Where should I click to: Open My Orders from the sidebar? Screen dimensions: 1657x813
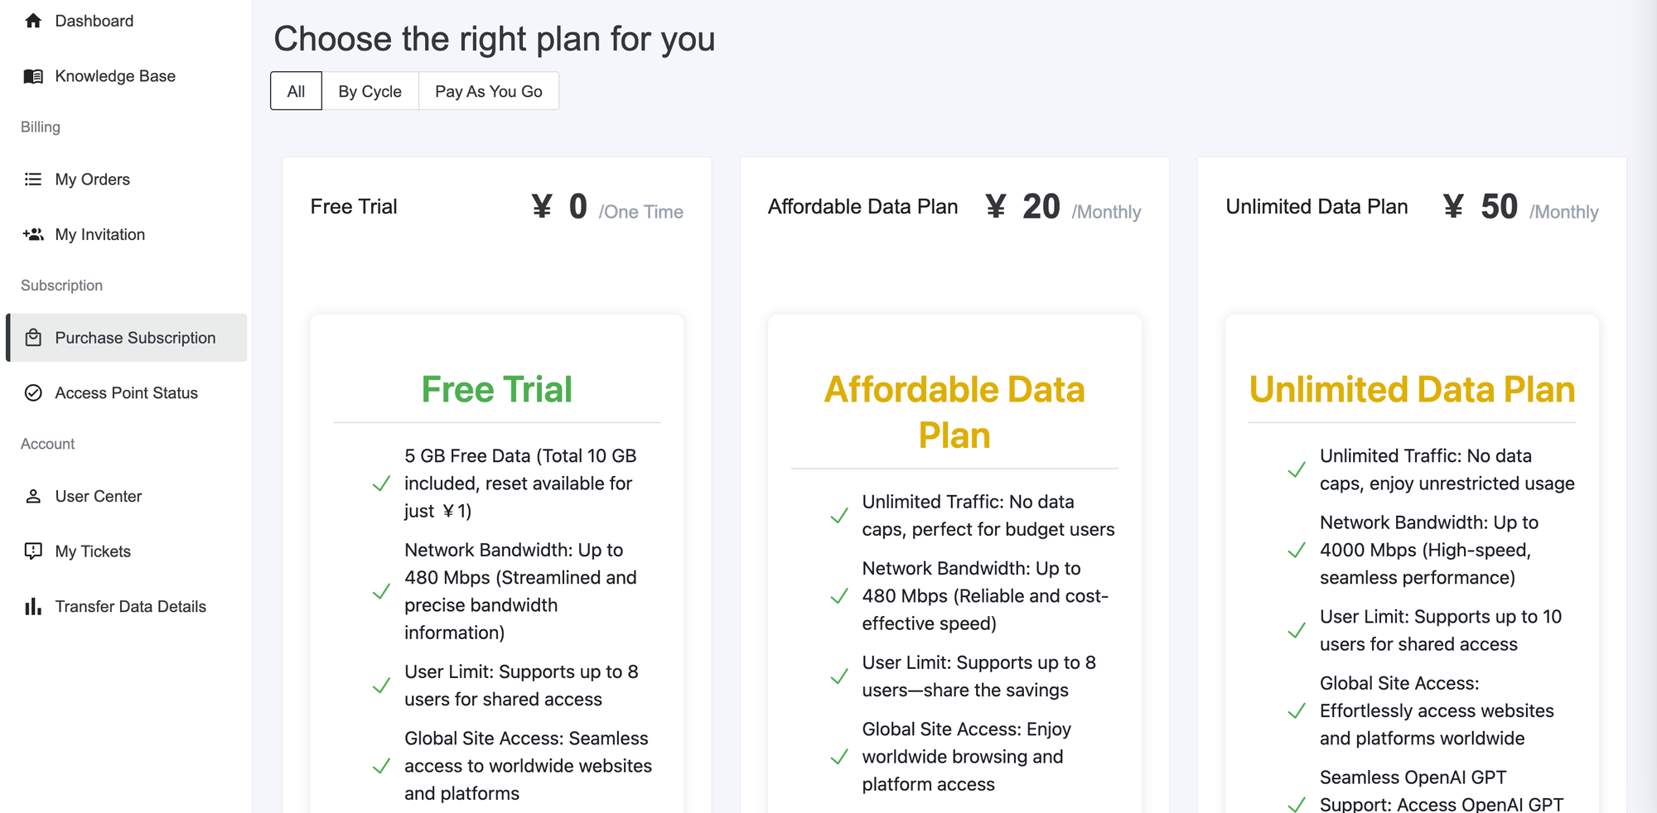[93, 180]
